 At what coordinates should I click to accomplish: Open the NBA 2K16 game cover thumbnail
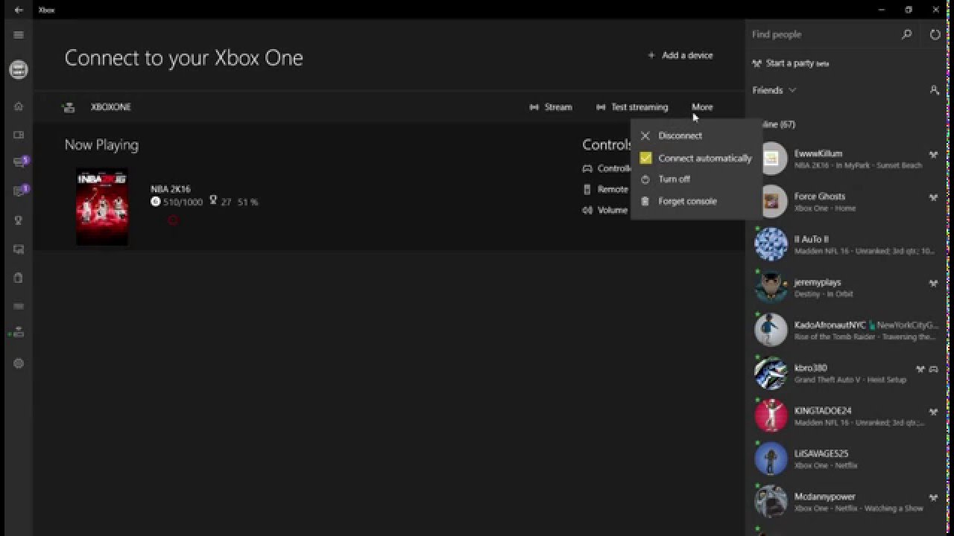pos(102,207)
